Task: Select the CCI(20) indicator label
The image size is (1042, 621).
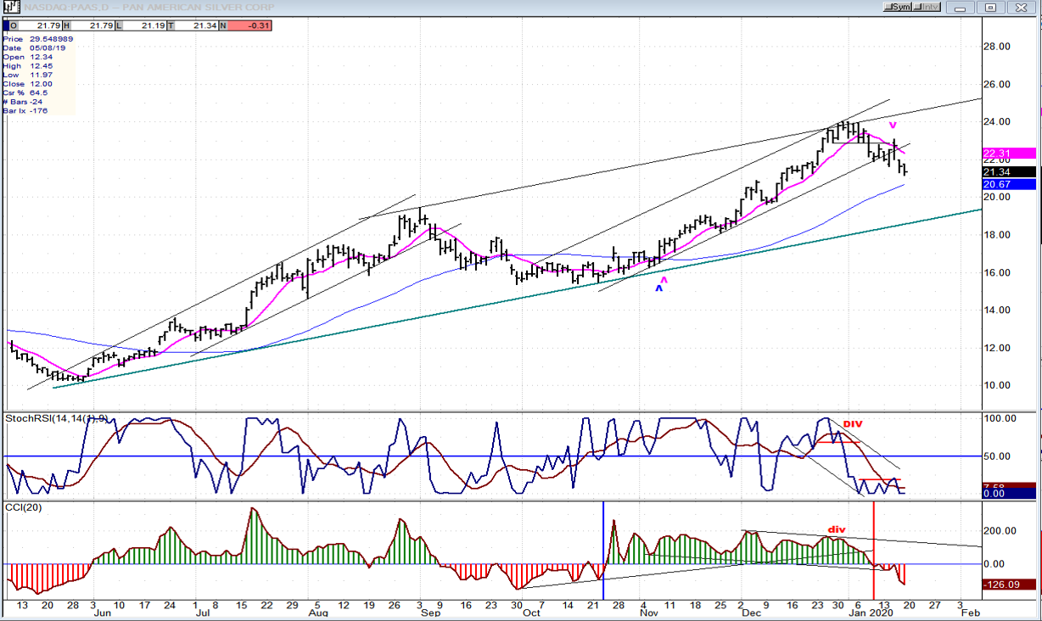Action: click(23, 507)
